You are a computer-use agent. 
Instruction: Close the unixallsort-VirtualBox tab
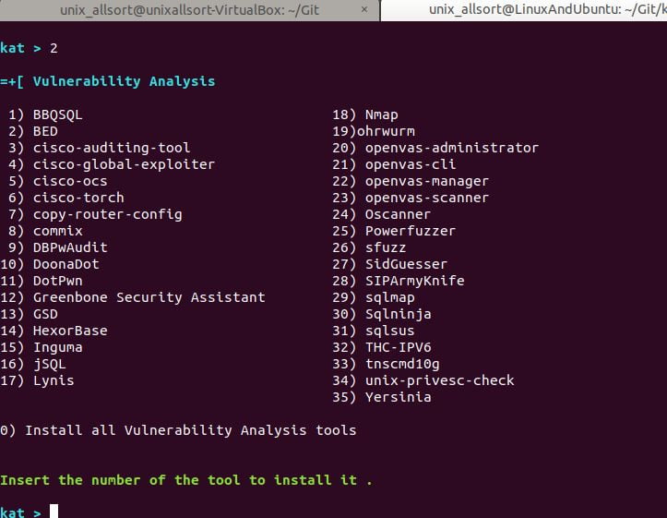pos(364,9)
